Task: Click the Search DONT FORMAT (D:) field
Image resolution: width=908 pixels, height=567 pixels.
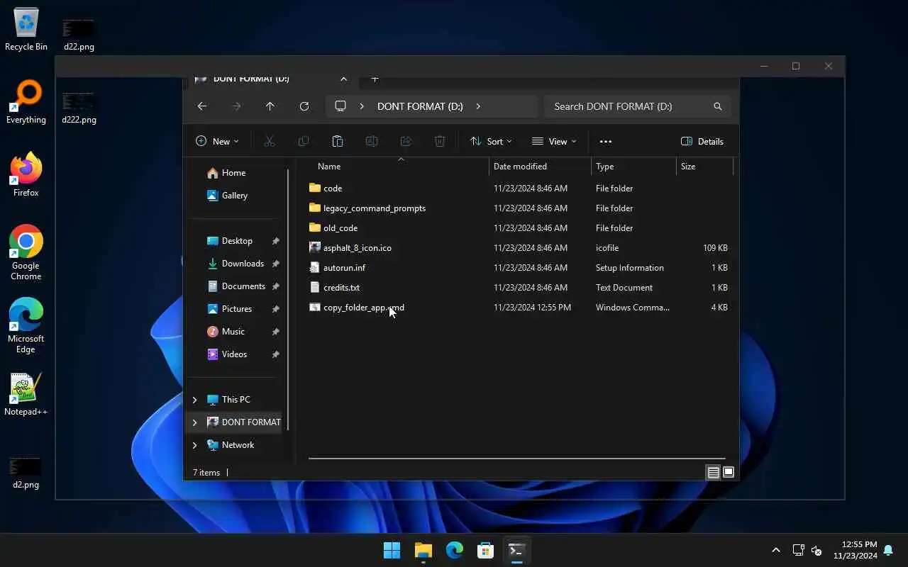Action: pos(637,106)
